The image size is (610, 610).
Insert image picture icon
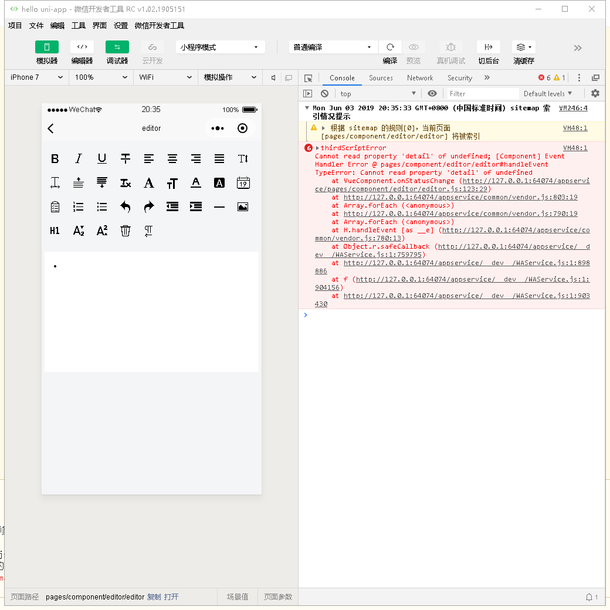coord(243,207)
